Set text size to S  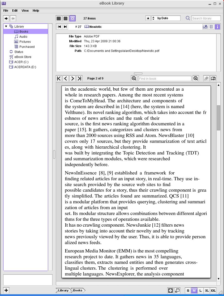tap(188, 290)
